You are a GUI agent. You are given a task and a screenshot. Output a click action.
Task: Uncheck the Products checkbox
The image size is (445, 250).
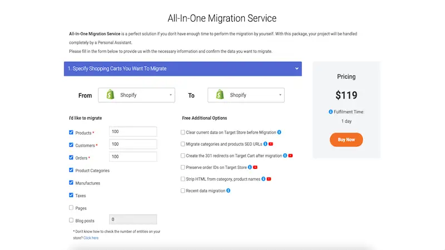[x=71, y=133]
